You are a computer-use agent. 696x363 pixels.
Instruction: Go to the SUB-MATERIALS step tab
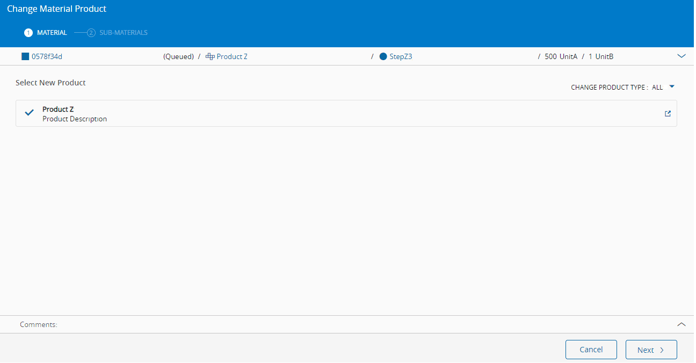click(x=124, y=33)
